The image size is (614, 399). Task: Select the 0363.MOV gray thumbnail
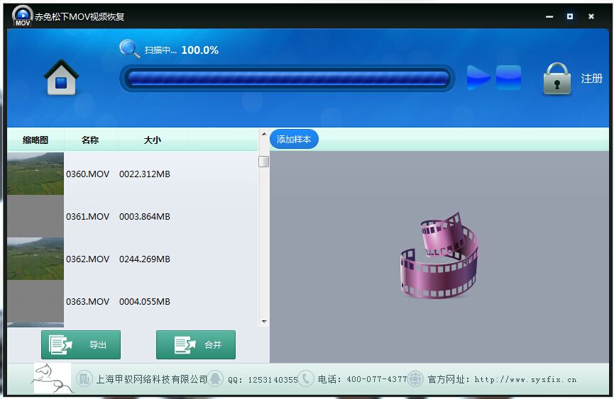coord(35,301)
